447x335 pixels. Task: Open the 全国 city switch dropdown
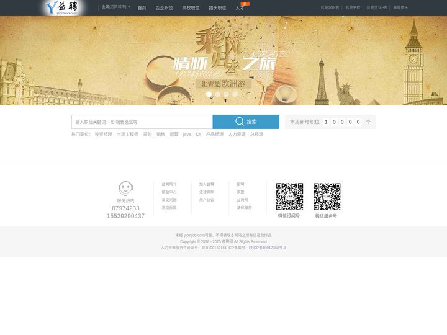116,7
